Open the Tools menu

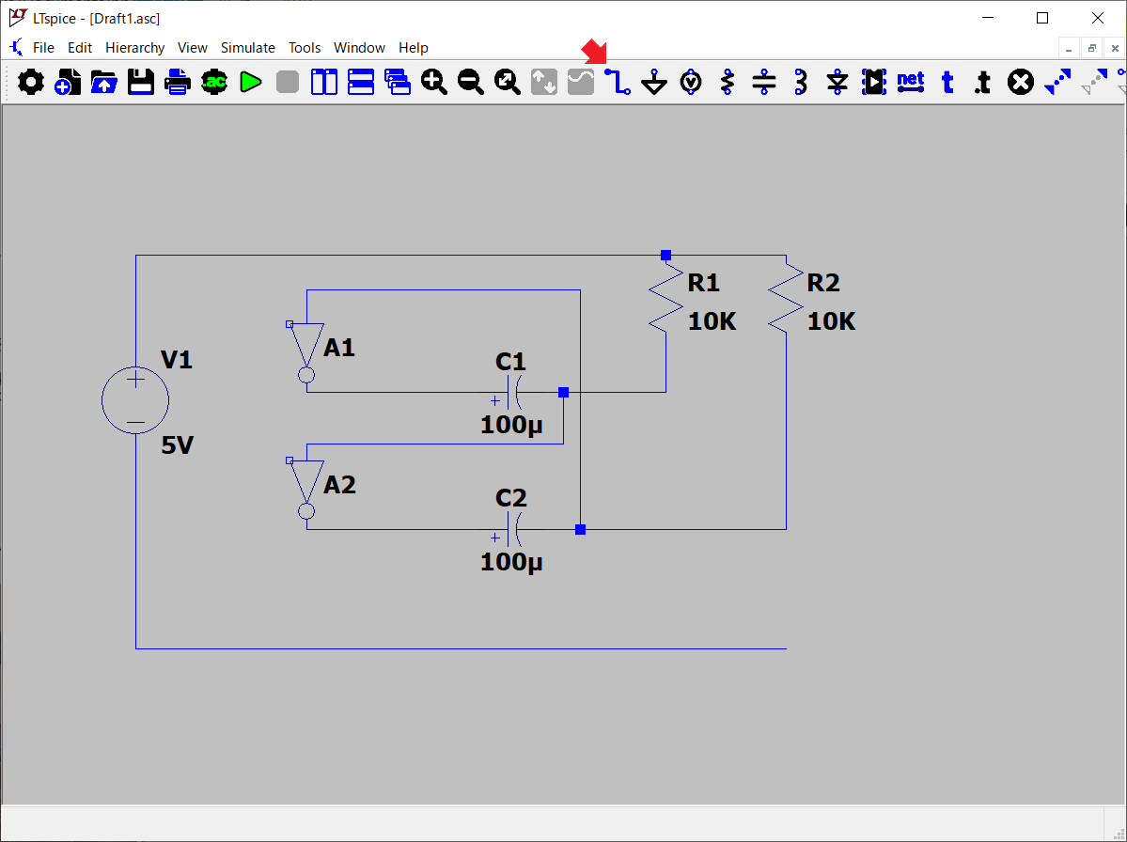pyautogui.click(x=305, y=48)
